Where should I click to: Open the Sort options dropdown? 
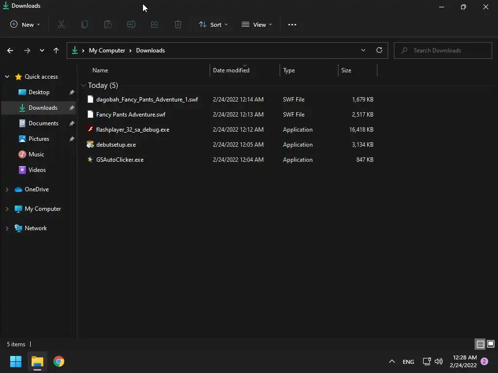click(213, 24)
